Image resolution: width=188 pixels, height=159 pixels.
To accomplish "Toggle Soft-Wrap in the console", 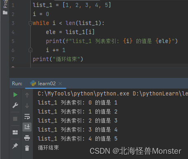I will point(27,116).
